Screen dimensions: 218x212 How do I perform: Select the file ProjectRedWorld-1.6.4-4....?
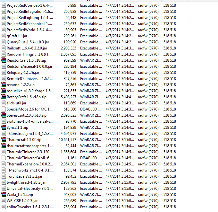(x=29, y=30)
